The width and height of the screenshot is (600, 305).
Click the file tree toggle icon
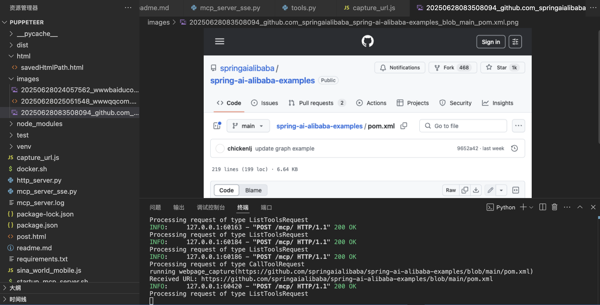pyautogui.click(x=217, y=126)
